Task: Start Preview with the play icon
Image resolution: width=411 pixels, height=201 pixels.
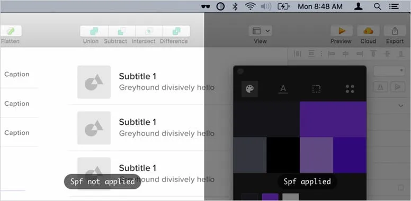Action: [342, 31]
